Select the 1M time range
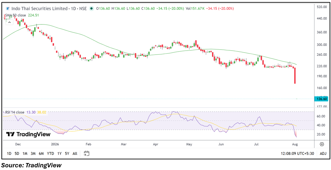The width and height of the screenshot is (331, 170). (25, 153)
